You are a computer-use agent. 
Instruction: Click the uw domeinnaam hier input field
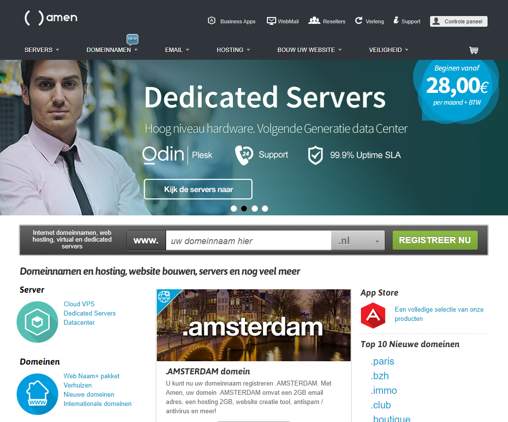click(x=248, y=241)
